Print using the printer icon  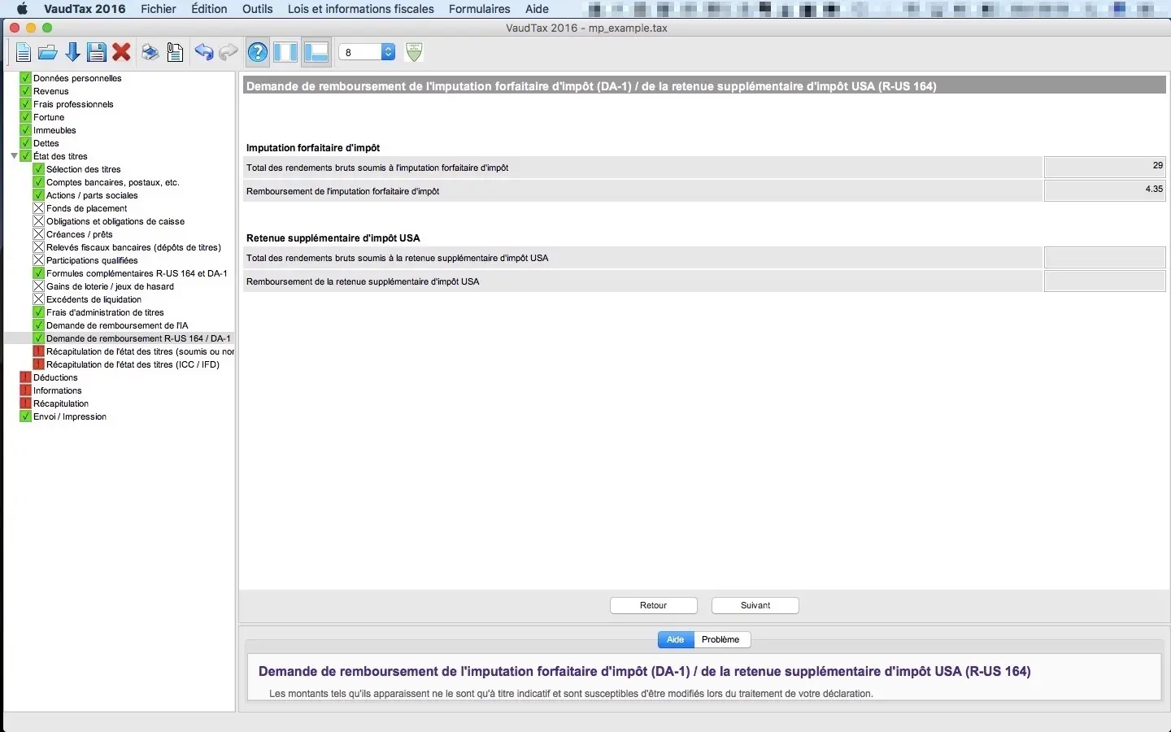[x=150, y=53]
